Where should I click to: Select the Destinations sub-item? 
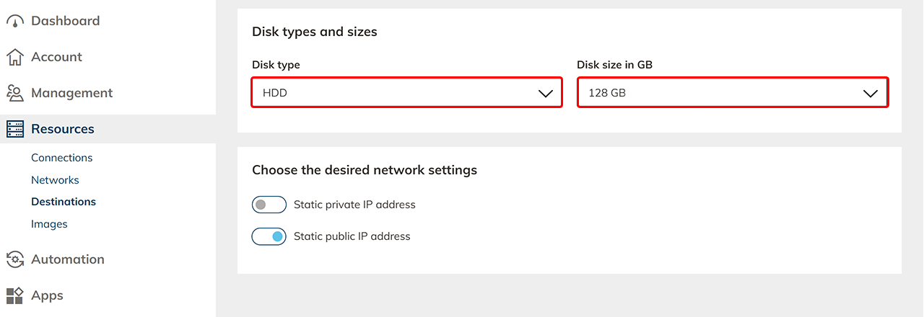click(x=63, y=202)
